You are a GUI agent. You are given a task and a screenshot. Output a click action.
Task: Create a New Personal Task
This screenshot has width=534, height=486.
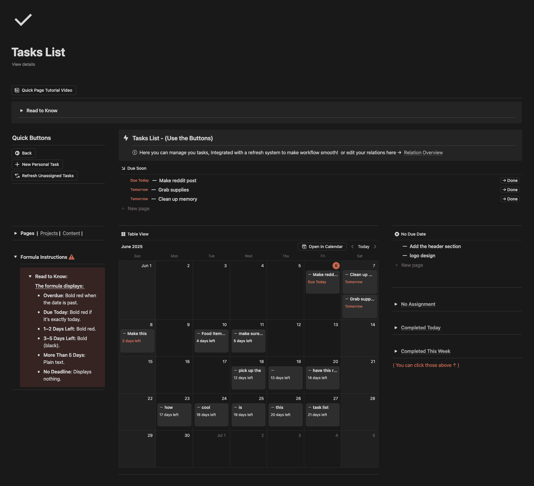tap(37, 164)
